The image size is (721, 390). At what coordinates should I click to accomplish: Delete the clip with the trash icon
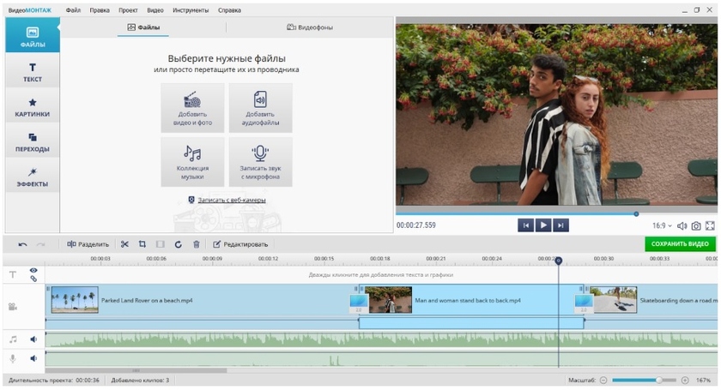196,244
